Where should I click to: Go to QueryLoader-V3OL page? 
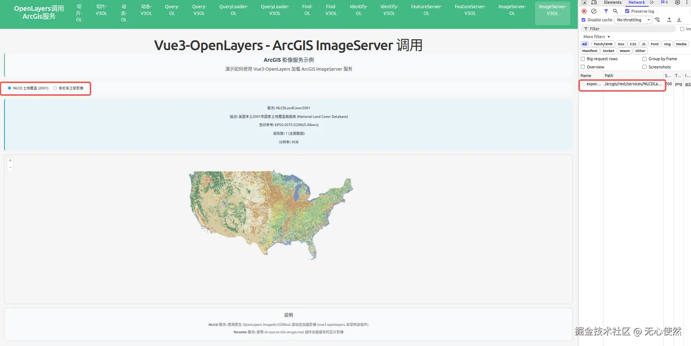tap(275, 10)
